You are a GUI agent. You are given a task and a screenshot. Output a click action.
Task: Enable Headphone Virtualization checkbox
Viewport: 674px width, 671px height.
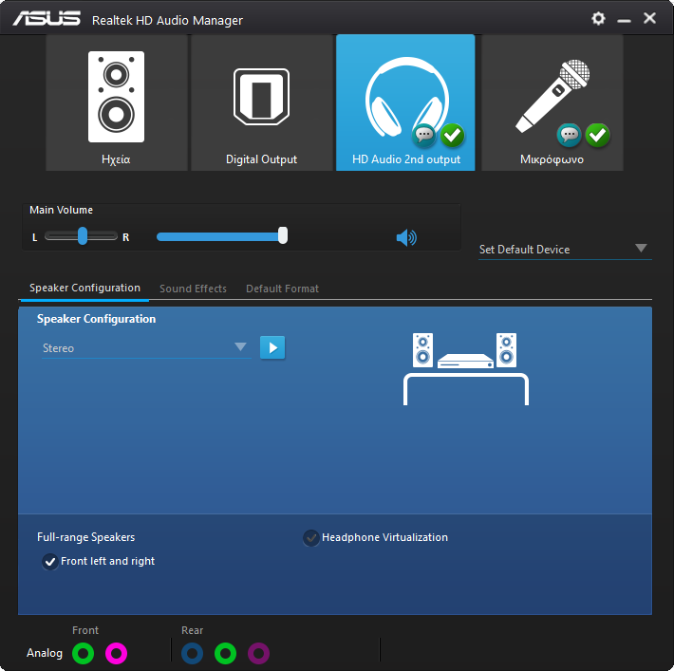click(310, 538)
